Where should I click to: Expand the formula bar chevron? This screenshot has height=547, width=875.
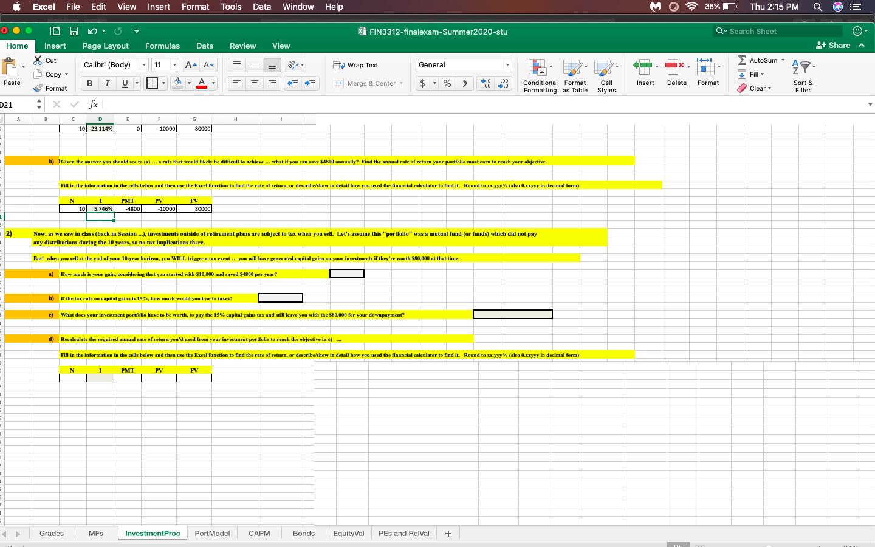point(870,105)
